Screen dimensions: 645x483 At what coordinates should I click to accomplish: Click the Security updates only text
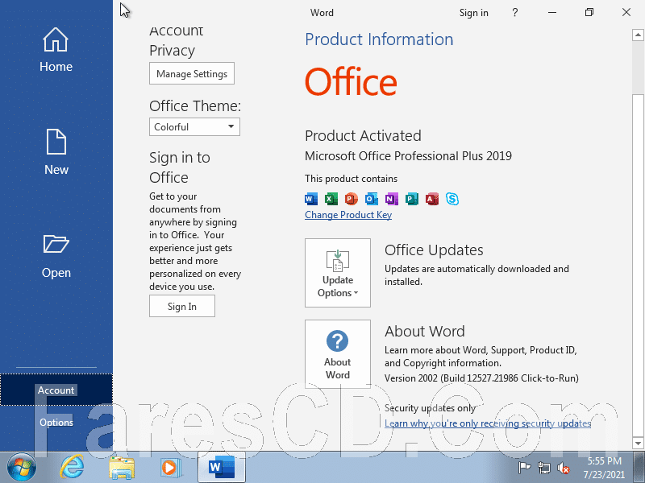coord(430,408)
